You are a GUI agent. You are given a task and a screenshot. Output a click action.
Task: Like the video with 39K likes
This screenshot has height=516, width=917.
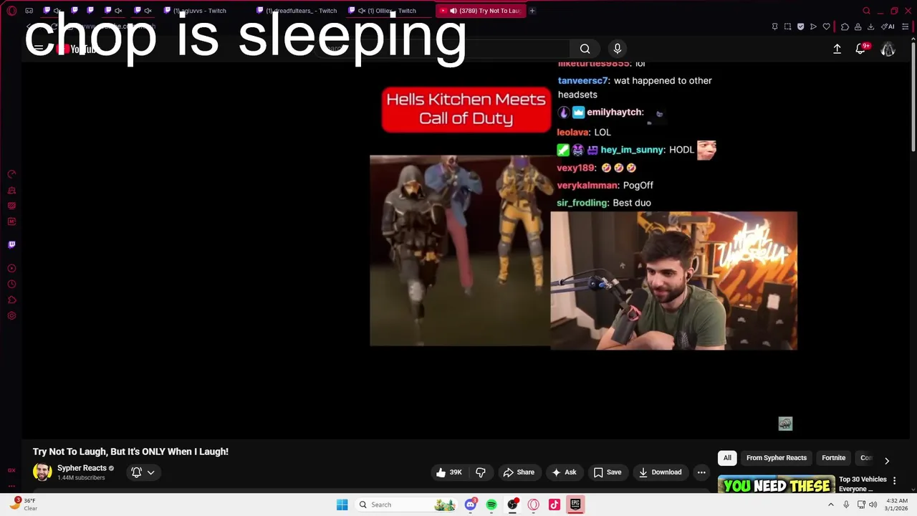[x=449, y=472]
